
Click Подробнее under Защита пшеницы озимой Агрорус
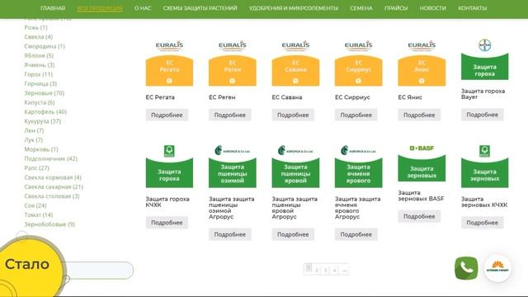229,234
